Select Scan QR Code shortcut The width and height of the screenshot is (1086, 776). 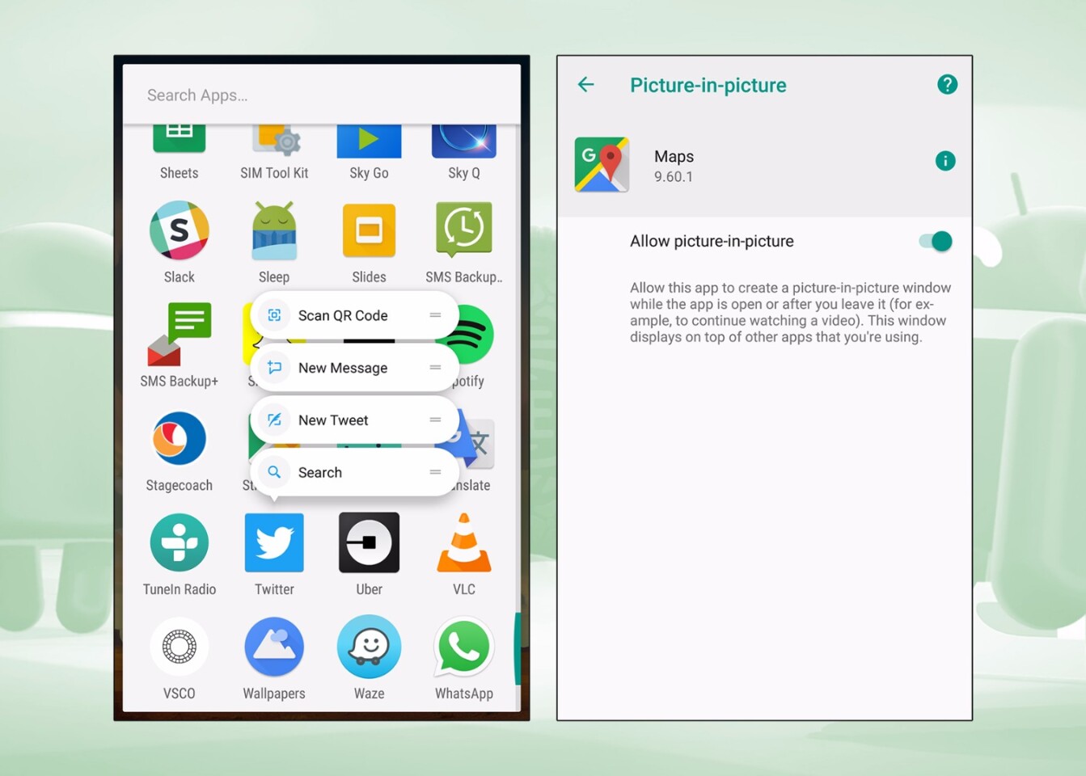pyautogui.click(x=354, y=315)
